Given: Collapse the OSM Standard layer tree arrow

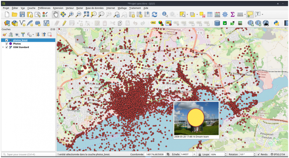Looking at the screenshot, I should click(3, 47).
